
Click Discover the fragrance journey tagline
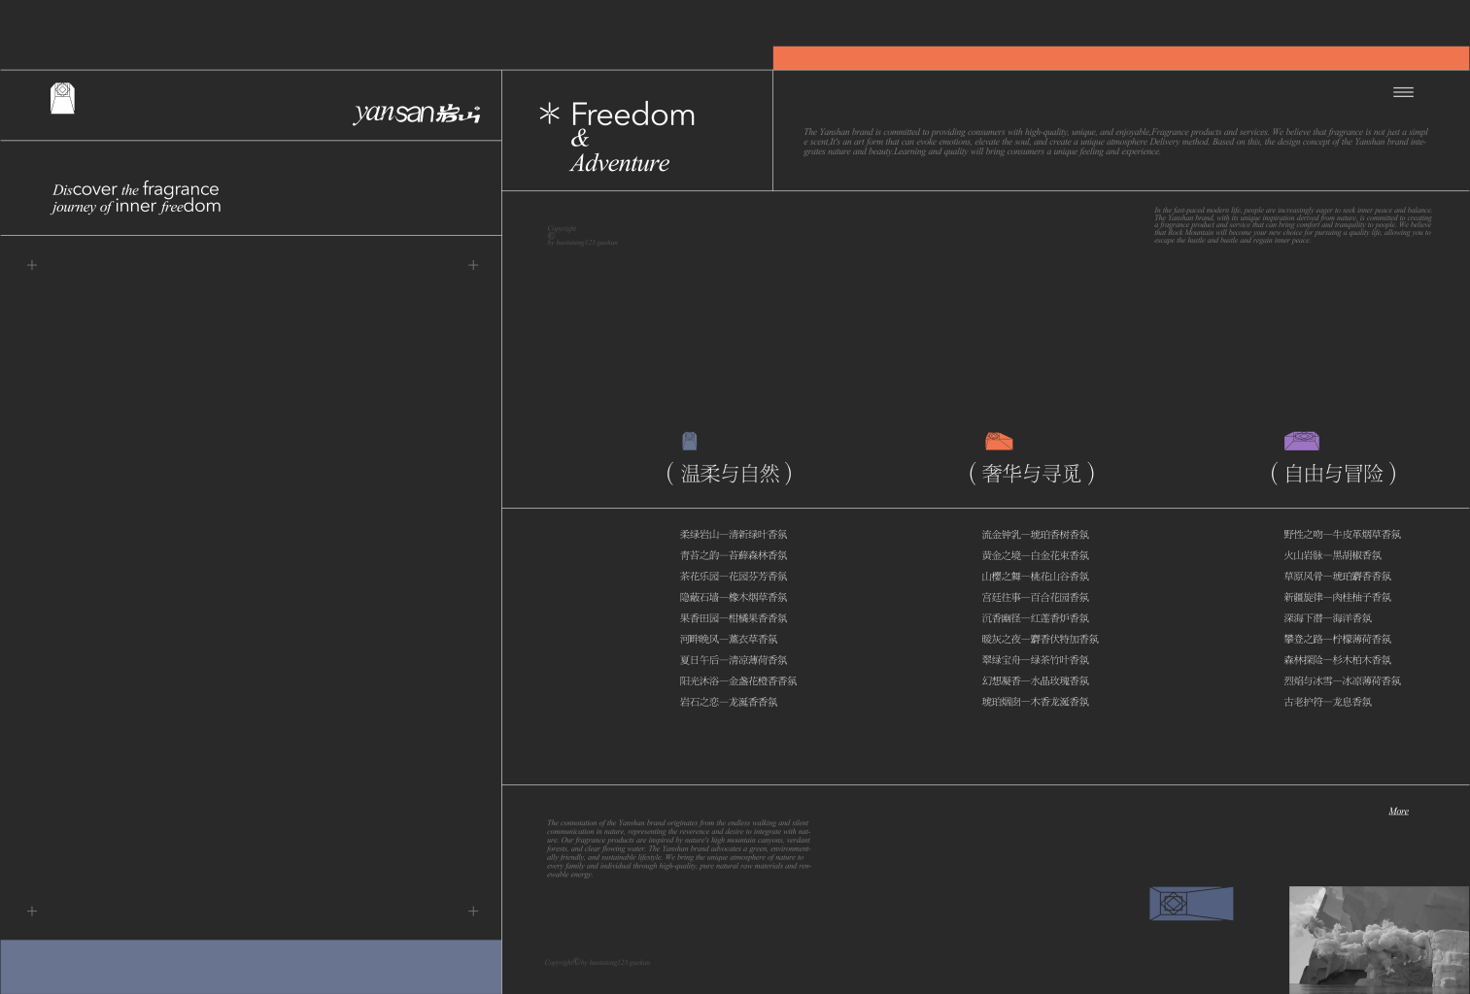[136, 197]
